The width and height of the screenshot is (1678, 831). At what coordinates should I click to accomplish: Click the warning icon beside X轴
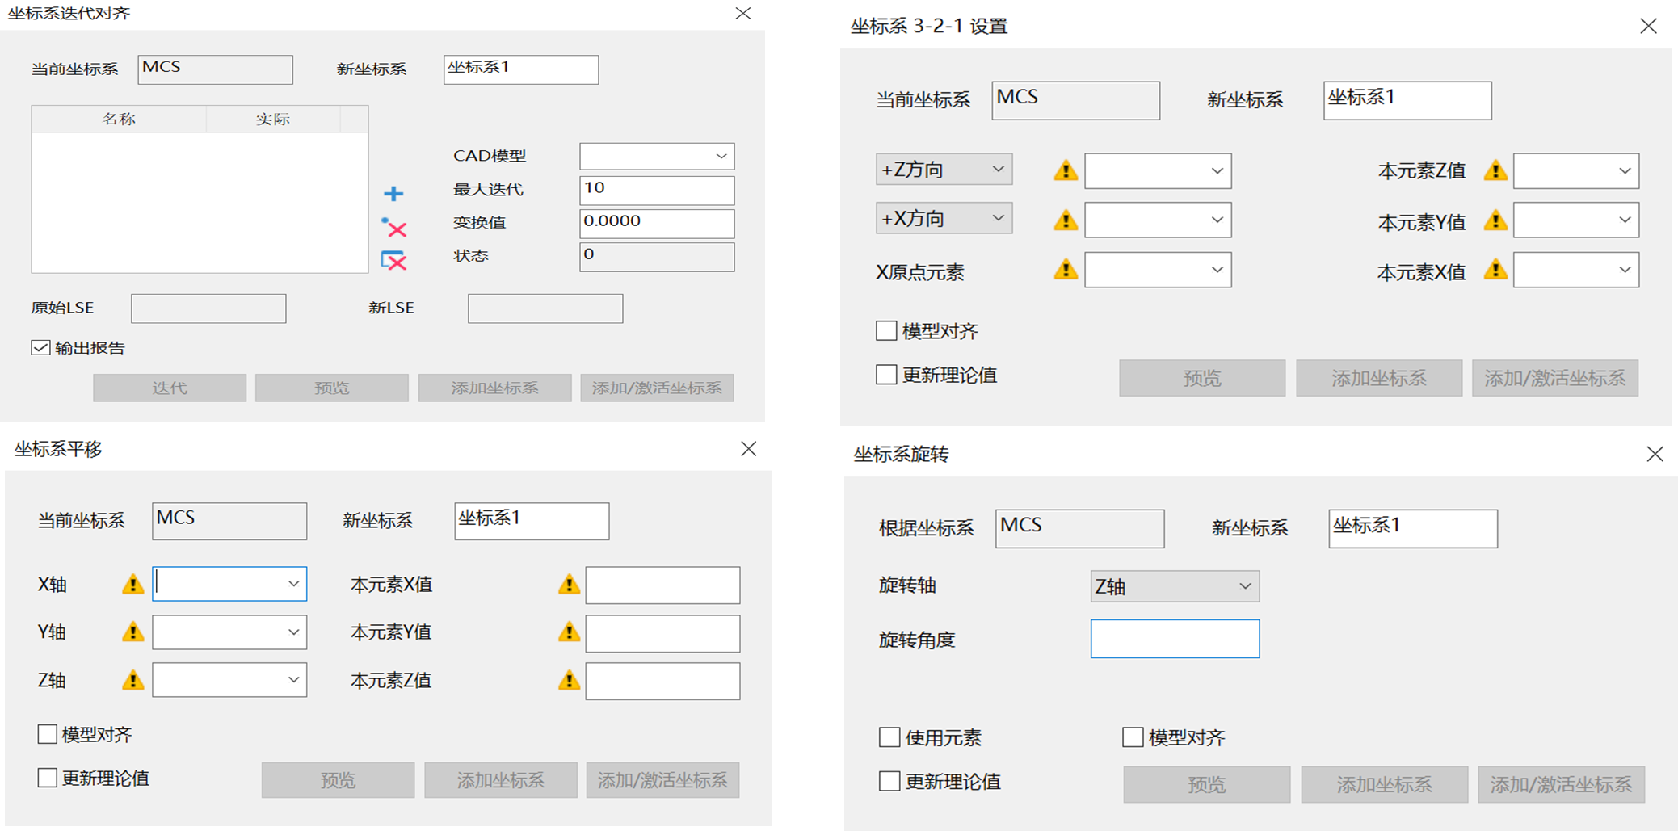point(133,585)
